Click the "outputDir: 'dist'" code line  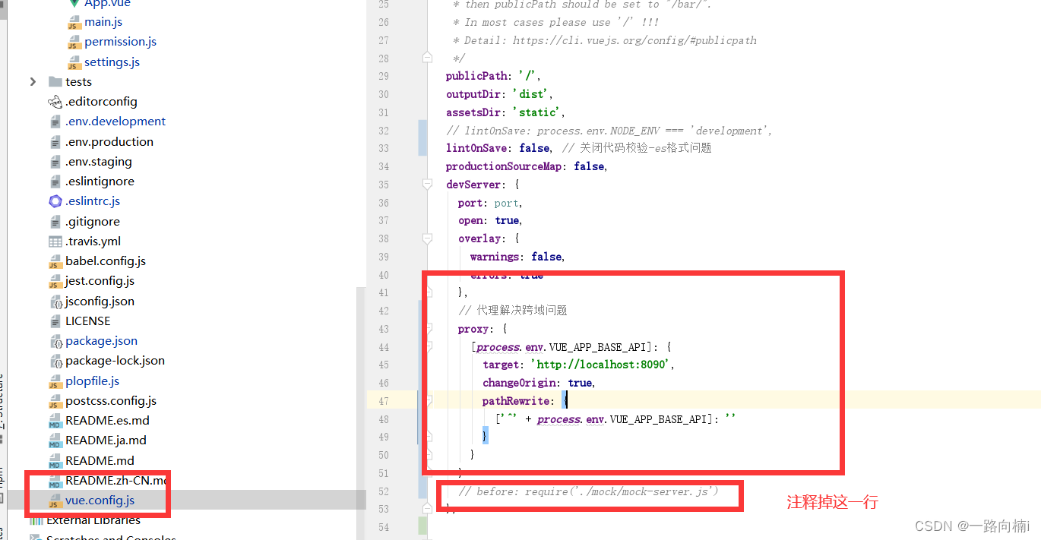click(x=499, y=94)
